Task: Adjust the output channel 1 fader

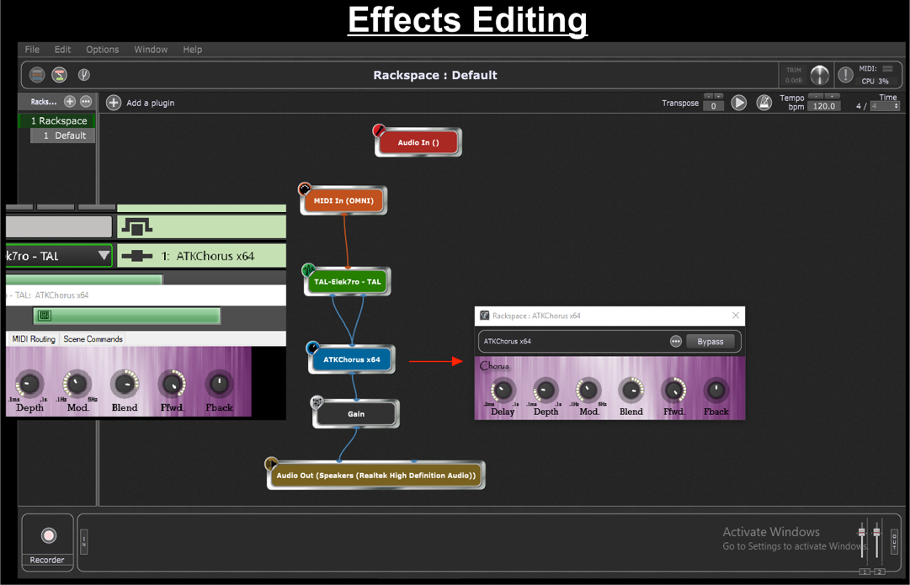Action: tap(862, 532)
